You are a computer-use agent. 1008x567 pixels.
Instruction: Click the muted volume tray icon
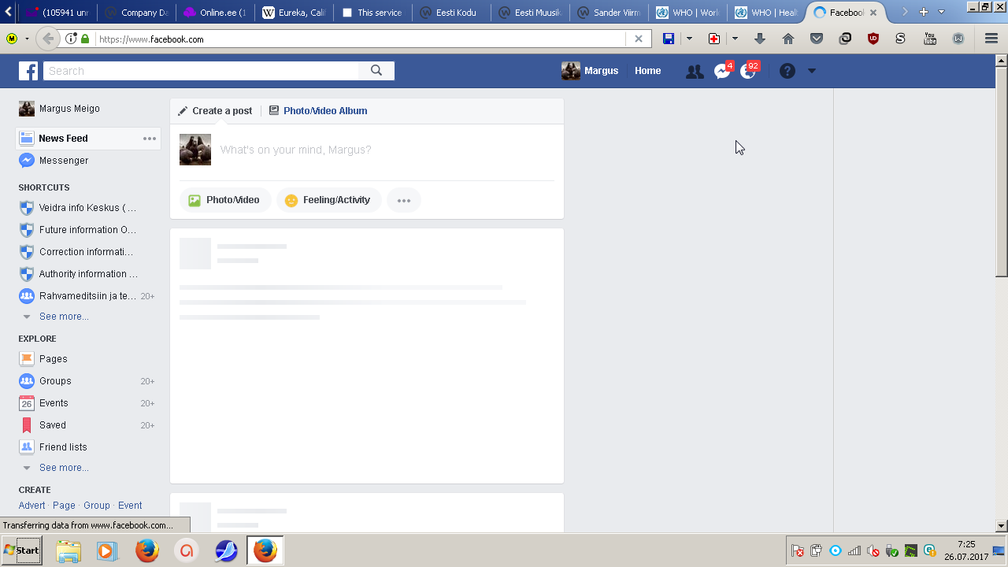(x=873, y=551)
